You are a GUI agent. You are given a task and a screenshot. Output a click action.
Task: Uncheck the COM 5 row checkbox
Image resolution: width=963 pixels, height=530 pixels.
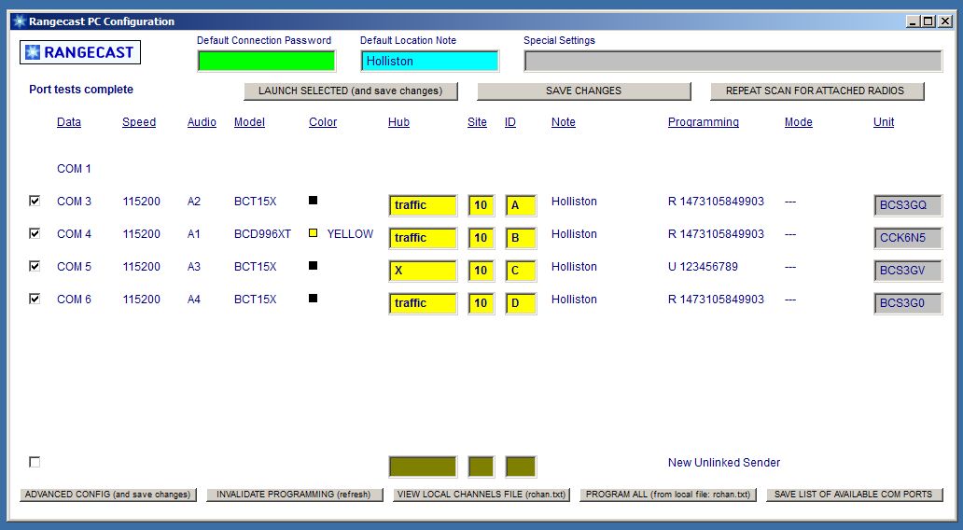[35, 265]
